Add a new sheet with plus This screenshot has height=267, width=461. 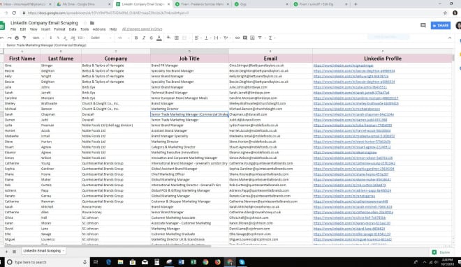(6, 252)
